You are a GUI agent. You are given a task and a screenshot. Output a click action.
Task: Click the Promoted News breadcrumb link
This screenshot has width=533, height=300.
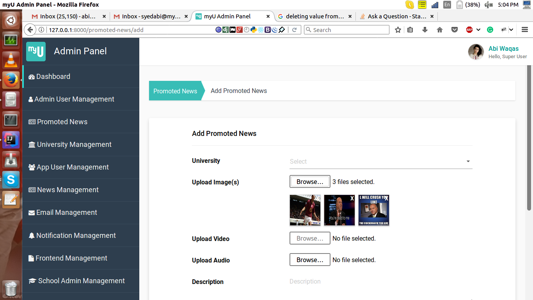point(175,91)
